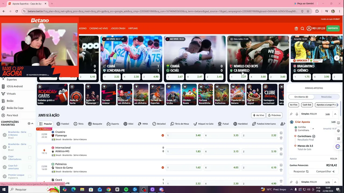This screenshot has width=344, height=193.
Task: Click the bell on the 3.05 Simples bet
Action: [x=297, y=114]
